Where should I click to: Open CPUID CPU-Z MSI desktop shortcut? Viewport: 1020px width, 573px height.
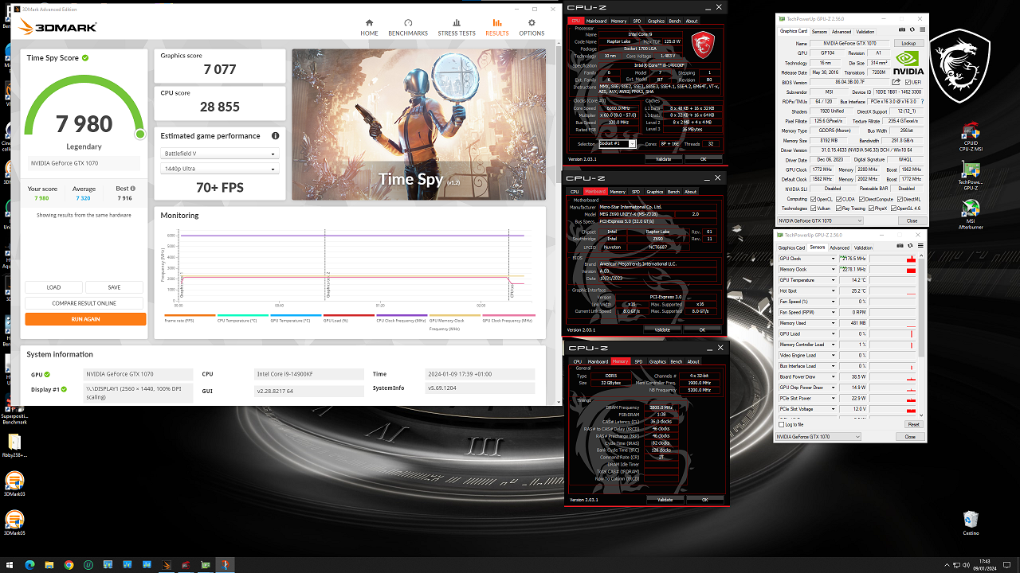(971, 135)
